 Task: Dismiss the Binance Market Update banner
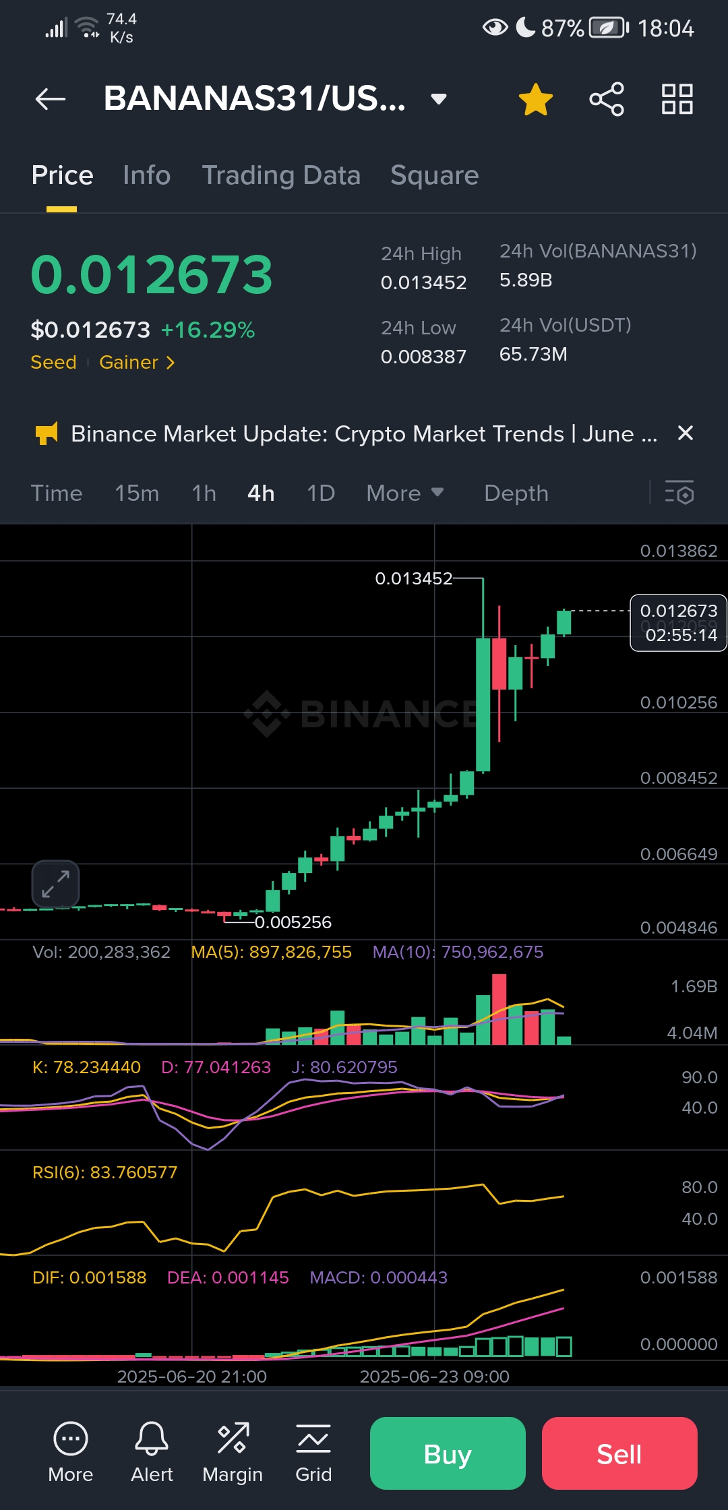coord(686,433)
